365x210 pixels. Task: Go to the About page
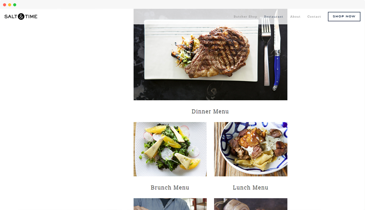click(x=295, y=17)
